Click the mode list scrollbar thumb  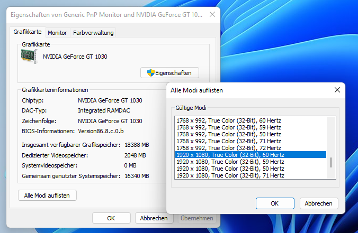point(331,162)
